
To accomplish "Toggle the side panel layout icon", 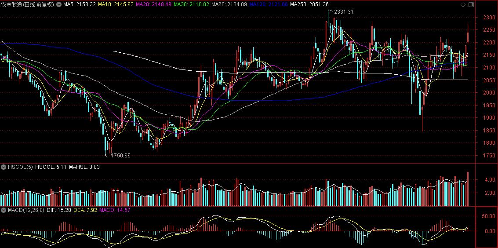I will (471, 4).
